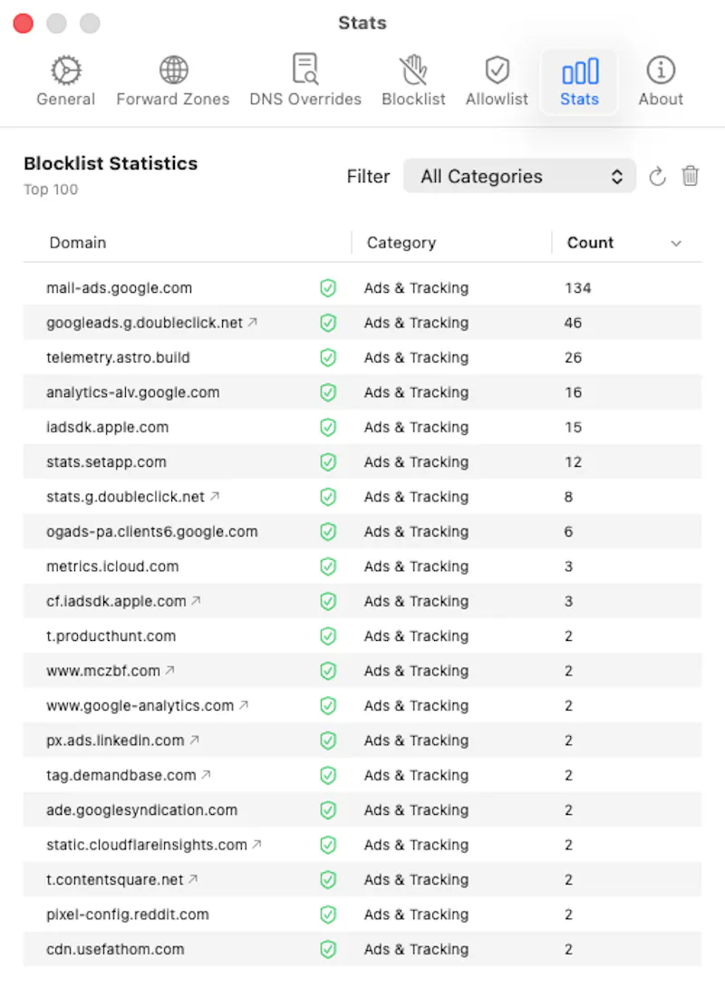This screenshot has width=725, height=998.
Task: Click the count value 134
Action: coord(578,288)
